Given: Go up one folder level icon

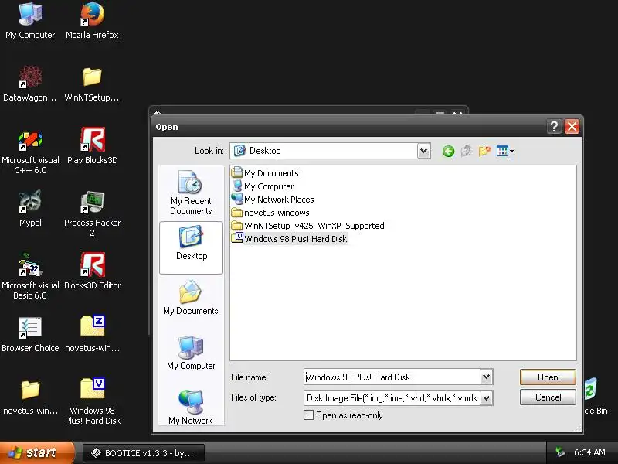Looking at the screenshot, I should (467, 151).
